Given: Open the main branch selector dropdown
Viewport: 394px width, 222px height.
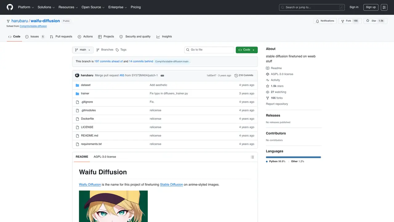Looking at the screenshot, I should coord(83,50).
